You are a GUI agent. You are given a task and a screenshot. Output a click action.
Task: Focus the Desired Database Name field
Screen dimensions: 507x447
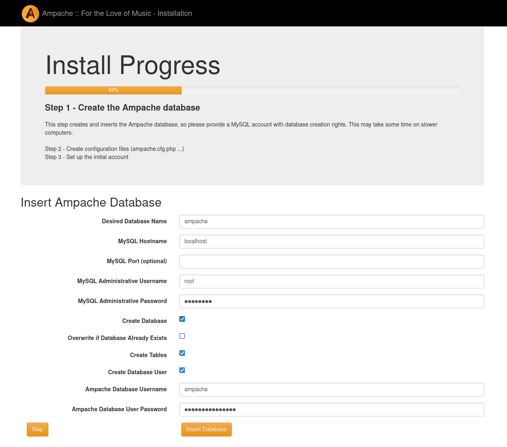click(x=332, y=222)
